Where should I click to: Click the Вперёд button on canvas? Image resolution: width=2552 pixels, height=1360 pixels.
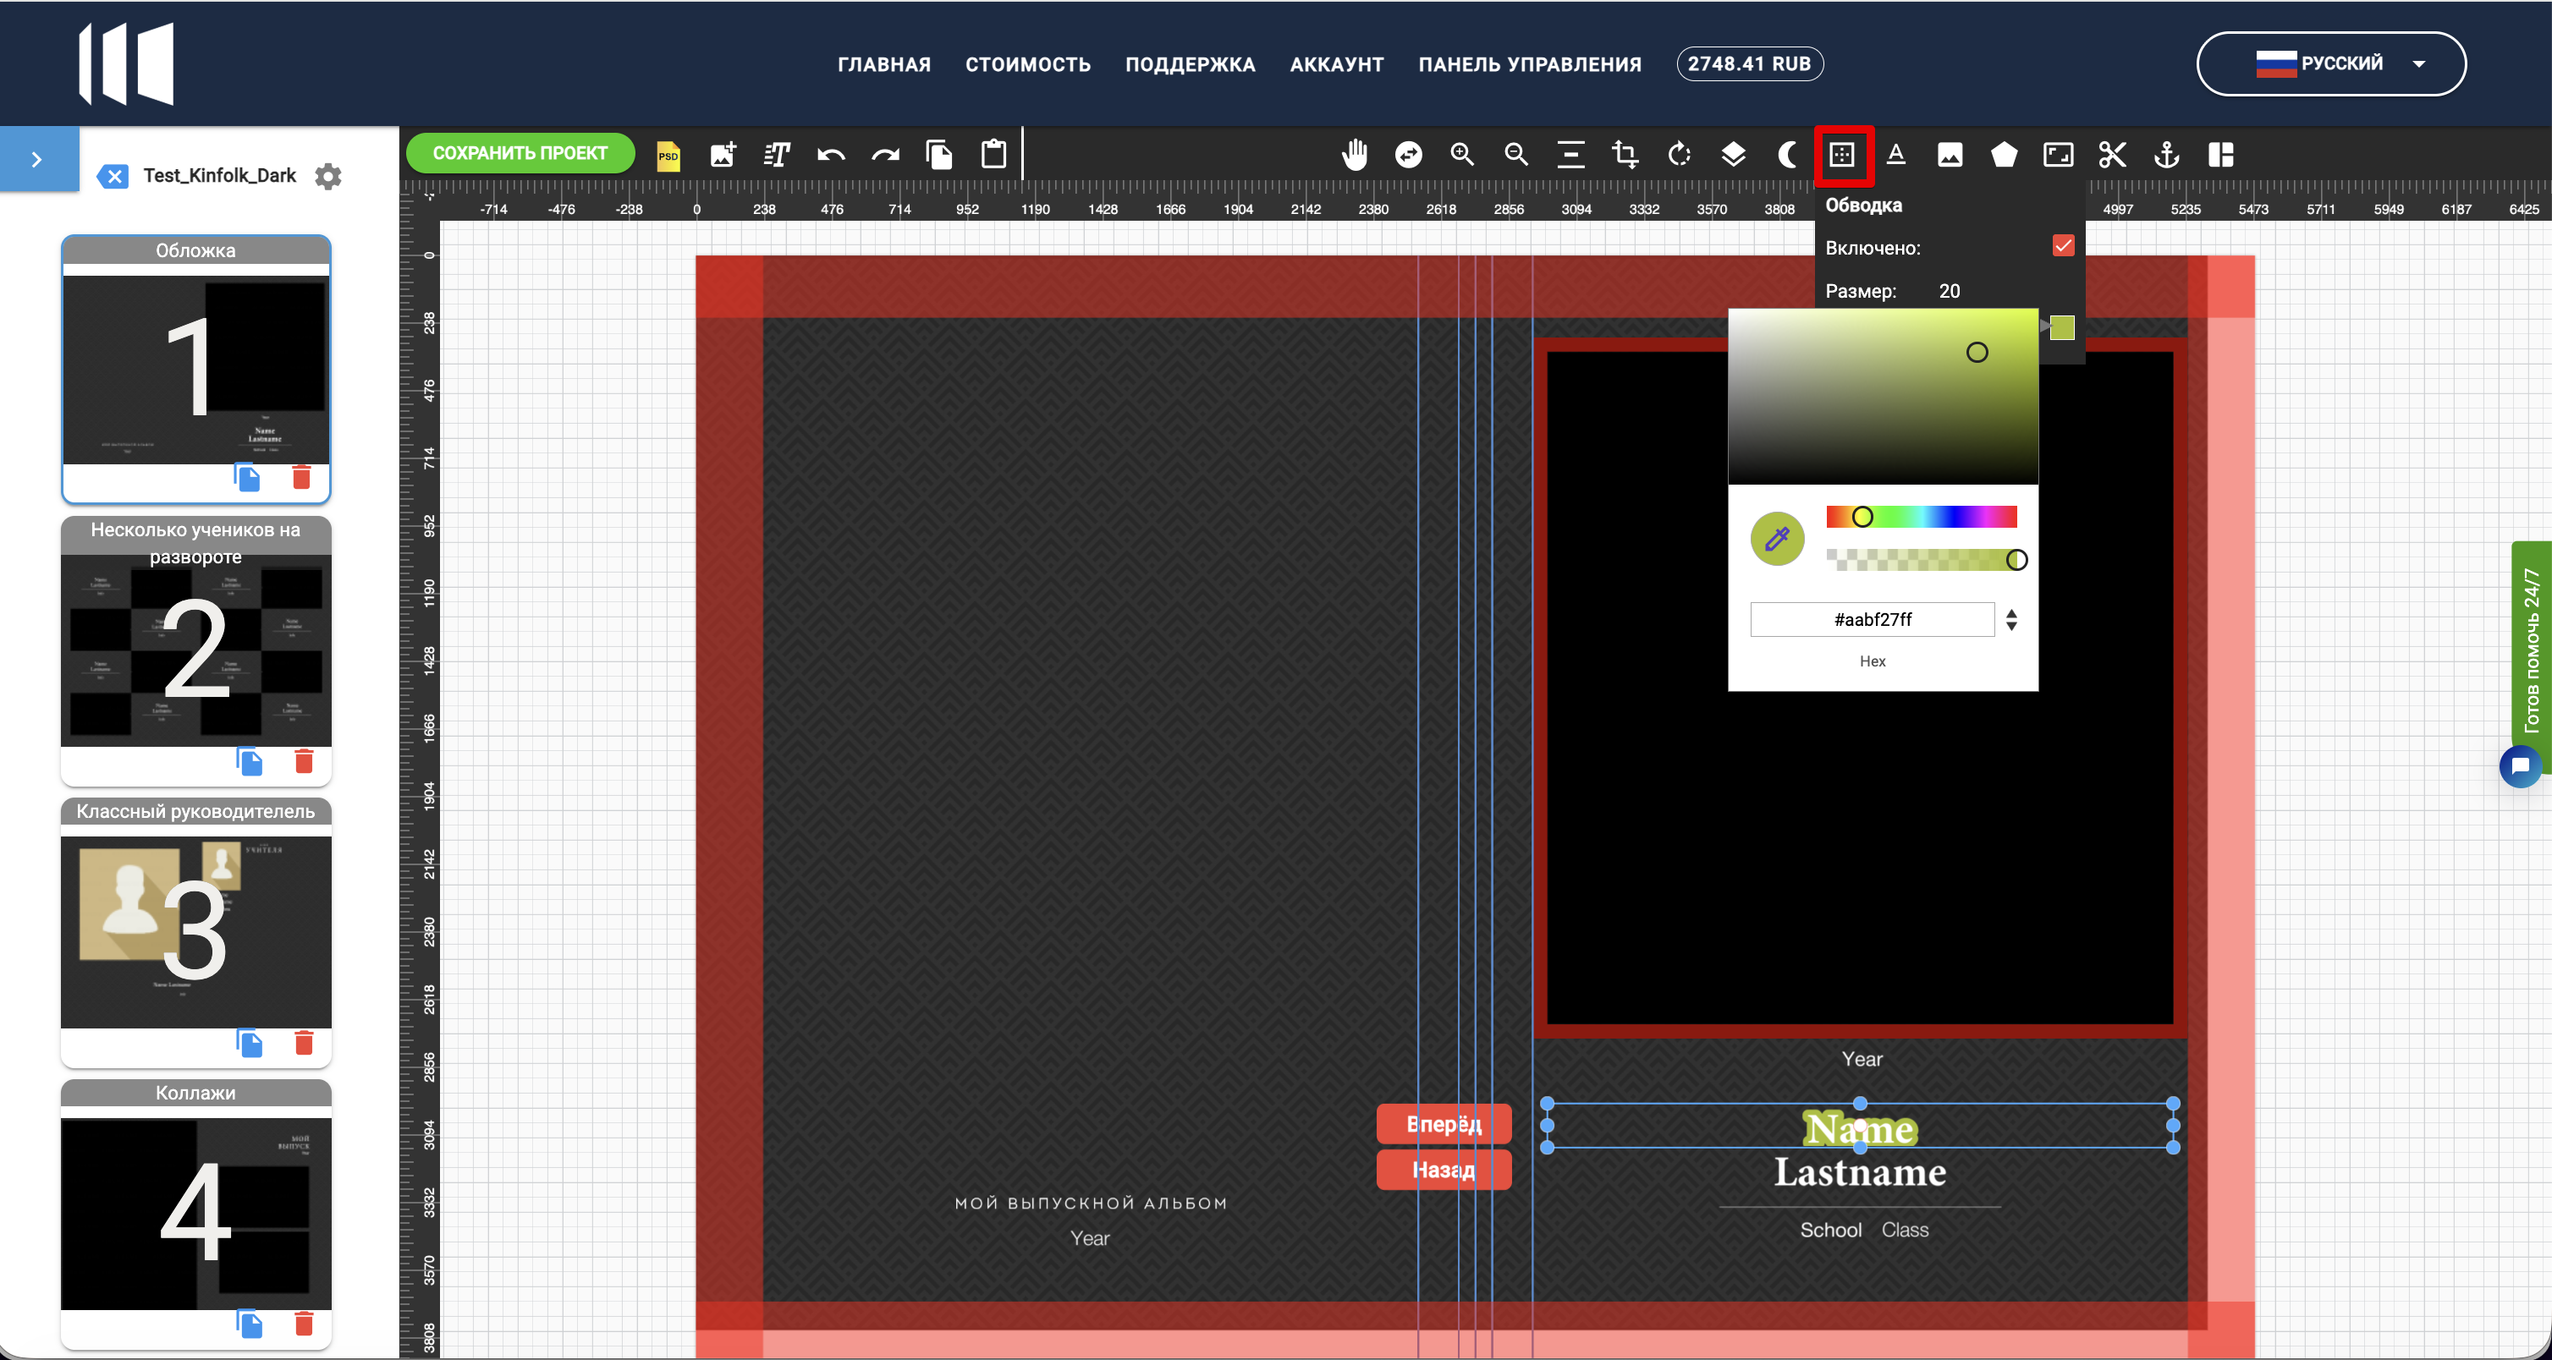pyautogui.click(x=1444, y=1124)
